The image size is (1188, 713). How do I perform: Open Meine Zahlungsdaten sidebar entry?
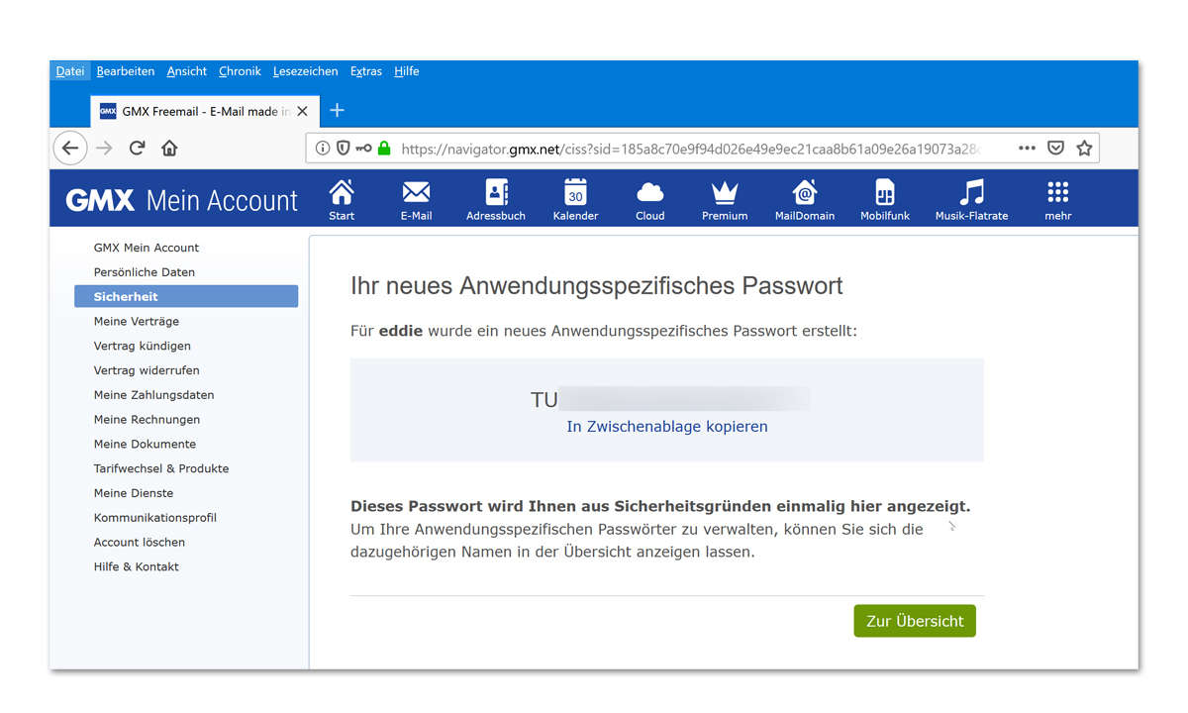pos(154,395)
